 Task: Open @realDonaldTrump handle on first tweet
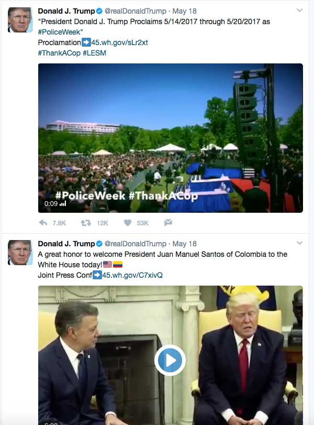[136, 11]
